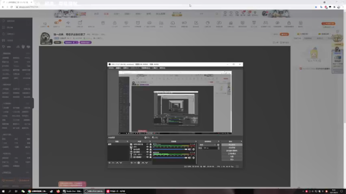Click search magnifier in Douyu header
Screen dimensions: 346x194
tap(217, 14)
